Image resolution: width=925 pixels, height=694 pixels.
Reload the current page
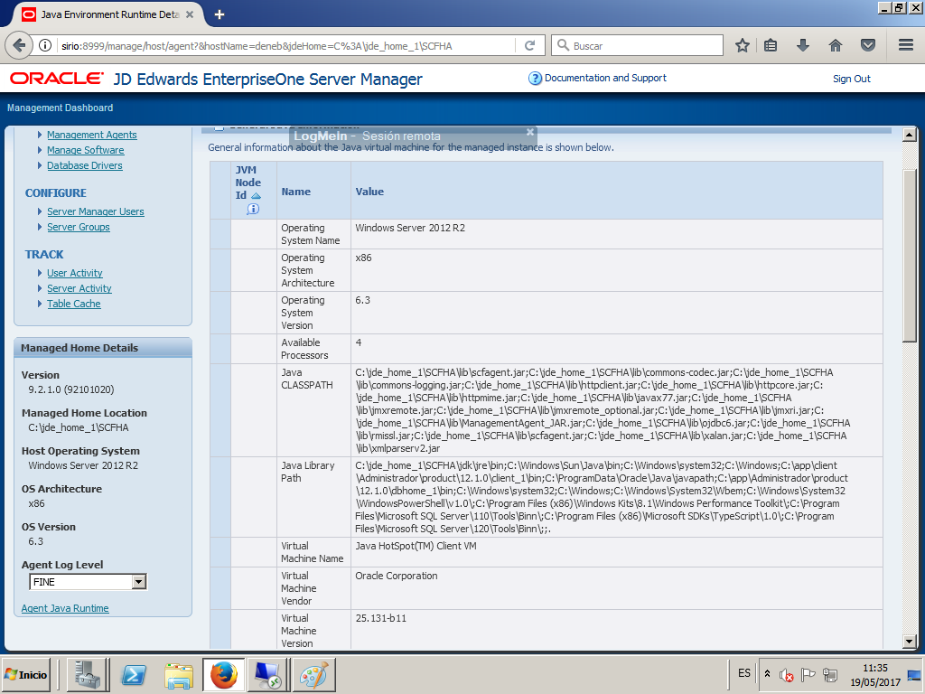pyautogui.click(x=529, y=45)
